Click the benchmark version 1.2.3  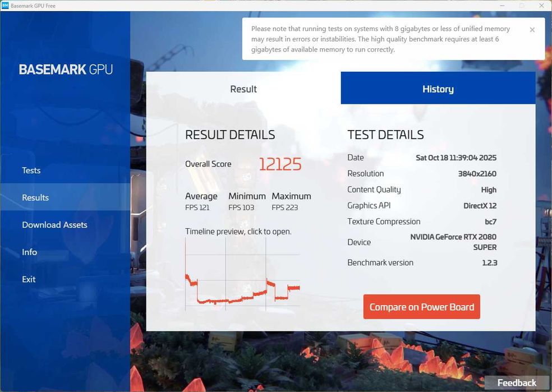pyautogui.click(x=489, y=262)
